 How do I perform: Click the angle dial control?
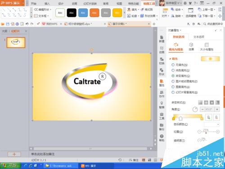(x=195, y=110)
